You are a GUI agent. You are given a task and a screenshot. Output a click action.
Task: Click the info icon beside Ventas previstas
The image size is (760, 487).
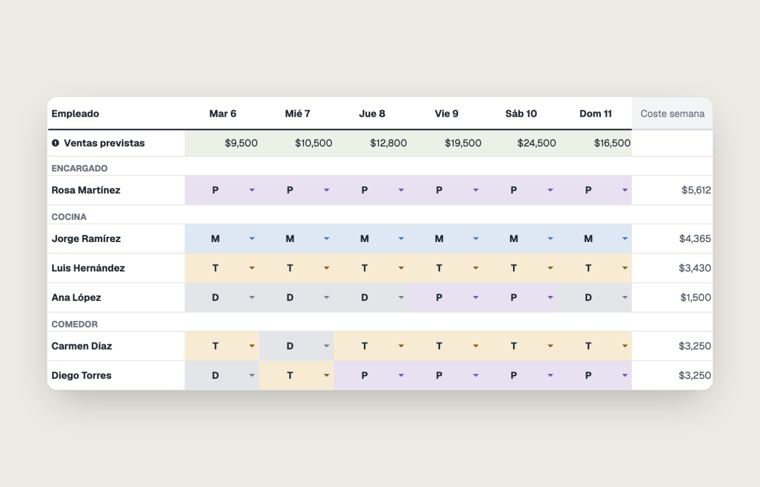(x=56, y=143)
